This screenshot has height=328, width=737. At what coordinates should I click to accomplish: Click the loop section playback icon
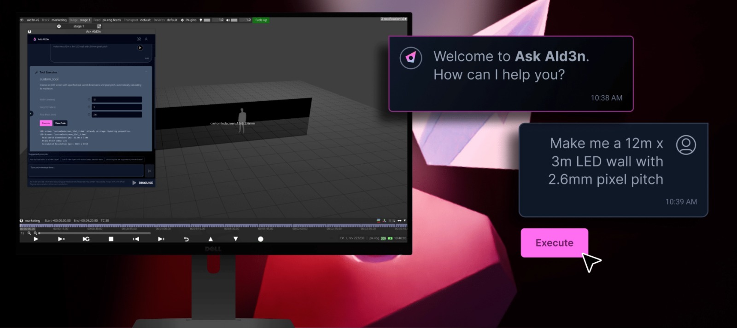[x=86, y=239]
